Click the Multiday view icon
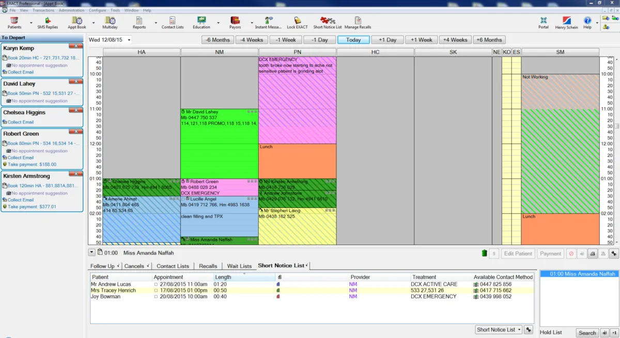The height and width of the screenshot is (338, 620). (x=110, y=22)
